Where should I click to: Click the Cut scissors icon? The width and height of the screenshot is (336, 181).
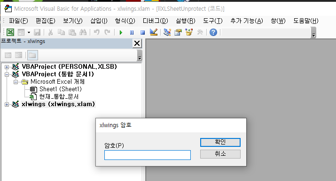(50, 32)
